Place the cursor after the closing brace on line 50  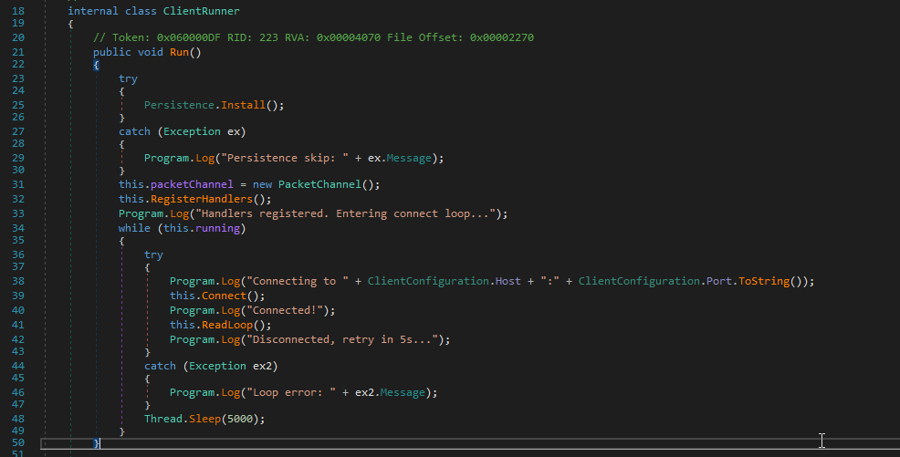101,443
